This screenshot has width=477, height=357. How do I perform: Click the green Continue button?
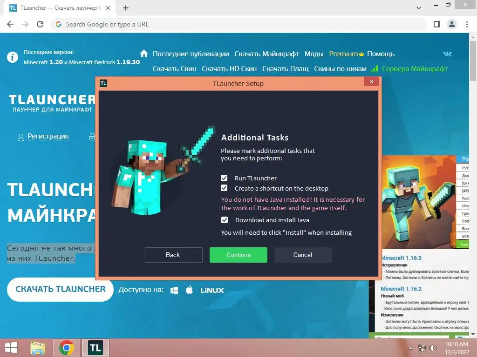point(238,255)
